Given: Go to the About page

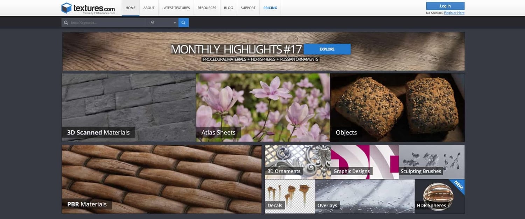Looking at the screenshot, I should click(x=149, y=8).
